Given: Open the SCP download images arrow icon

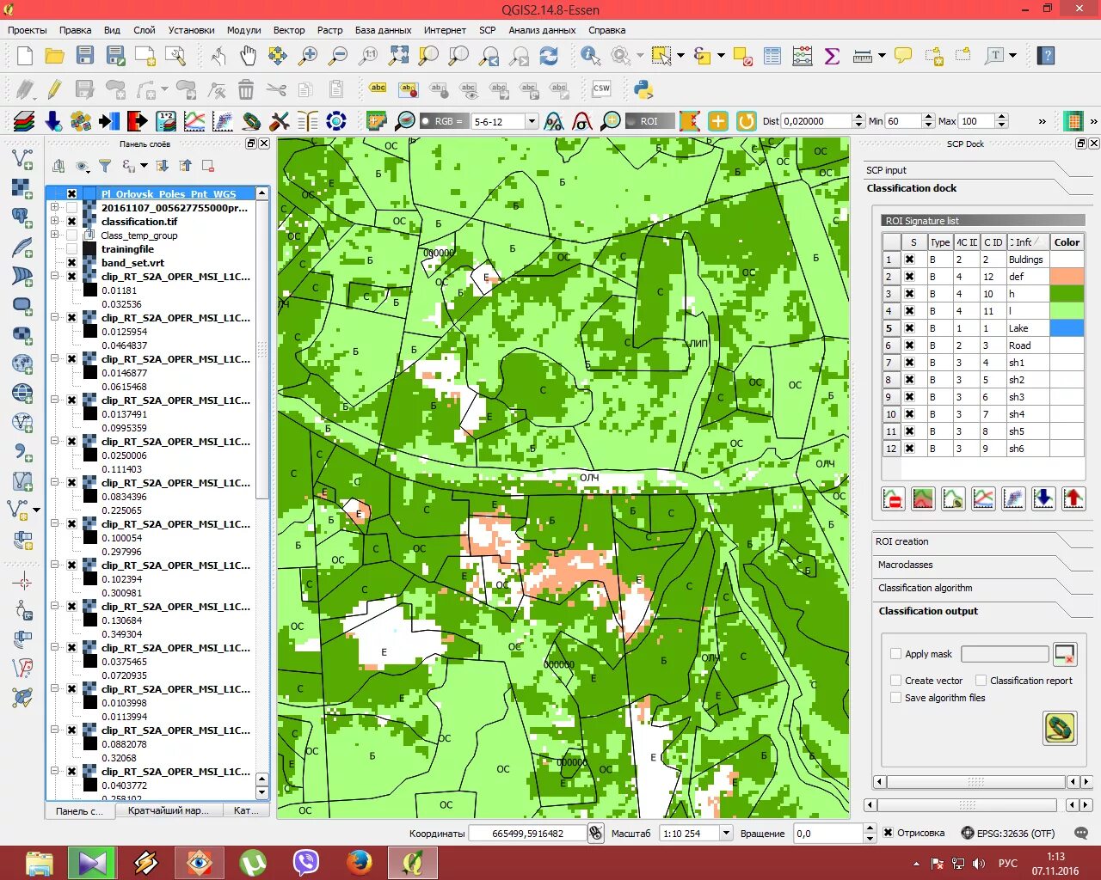Looking at the screenshot, I should pos(53,121).
